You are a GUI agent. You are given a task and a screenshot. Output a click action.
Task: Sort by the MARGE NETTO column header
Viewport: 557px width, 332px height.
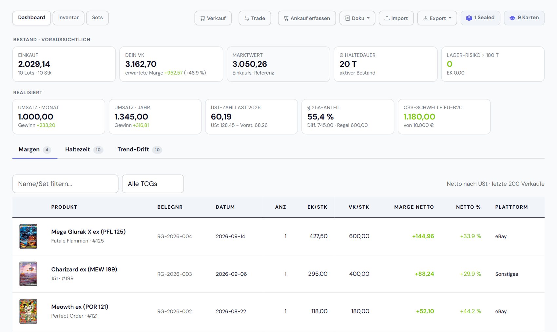pos(414,207)
